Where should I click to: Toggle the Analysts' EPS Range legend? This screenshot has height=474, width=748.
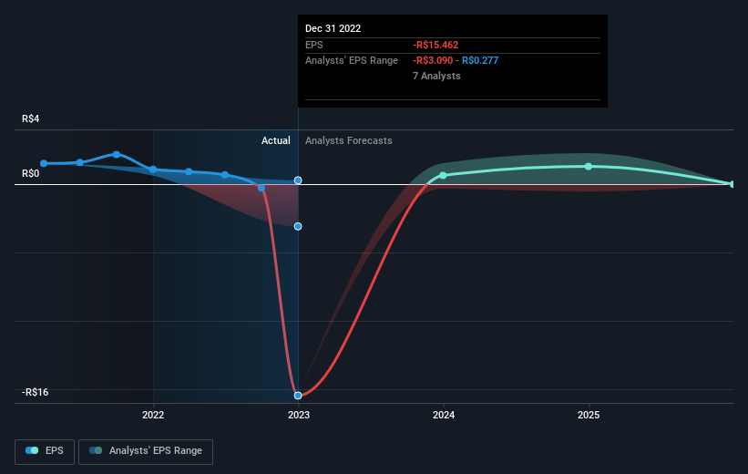click(x=146, y=451)
